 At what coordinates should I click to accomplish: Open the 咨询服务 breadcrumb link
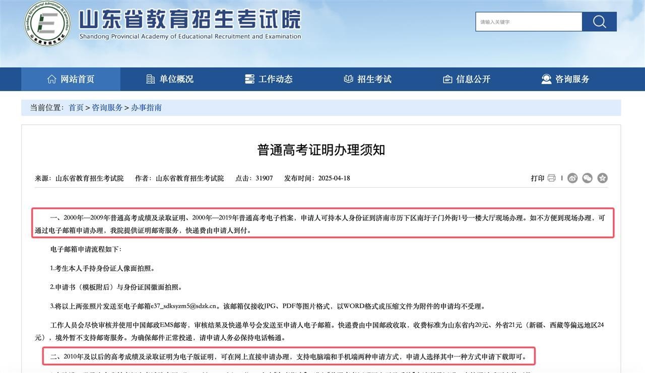(x=106, y=107)
